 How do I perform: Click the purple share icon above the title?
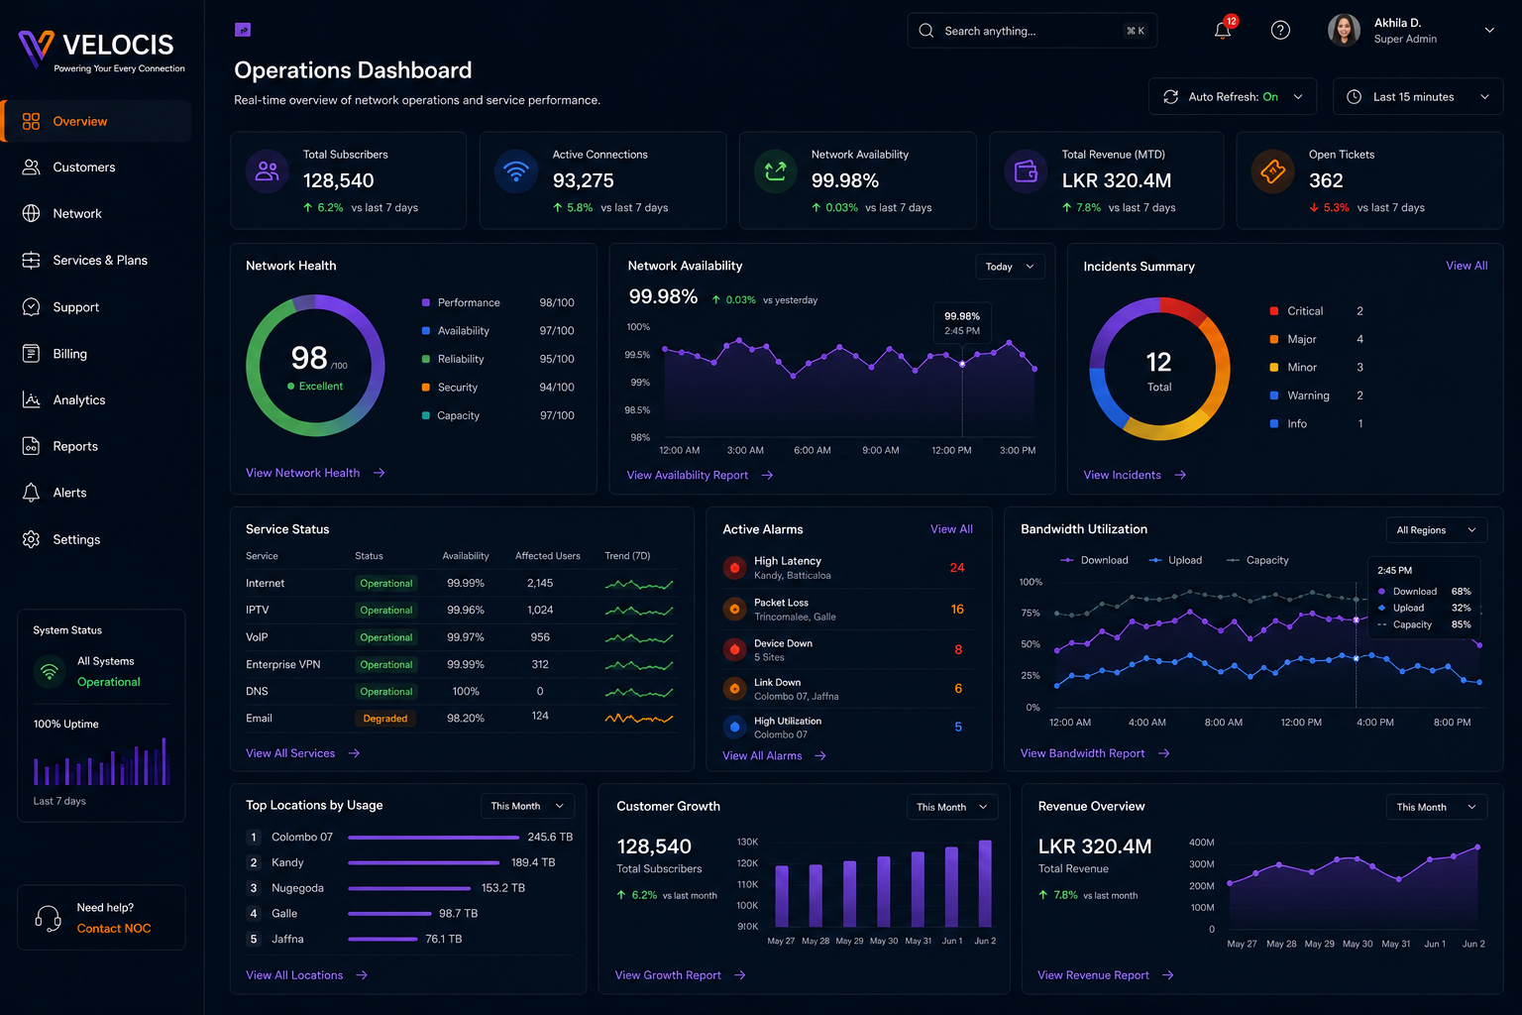(x=243, y=30)
